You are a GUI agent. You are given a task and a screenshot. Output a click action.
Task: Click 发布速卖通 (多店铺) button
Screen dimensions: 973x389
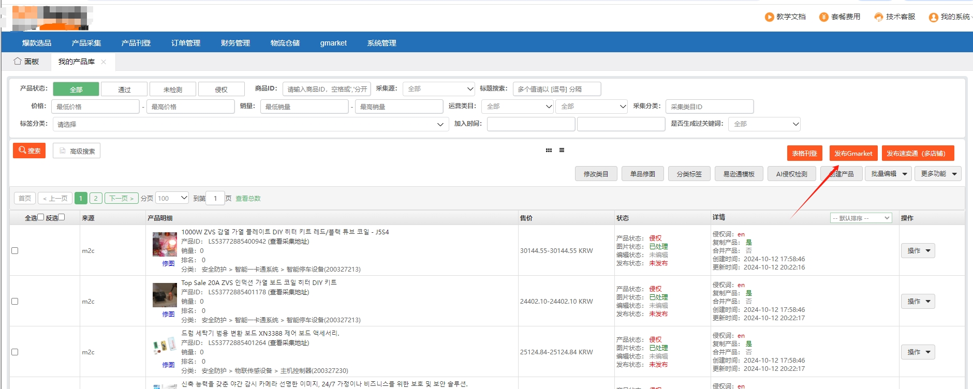click(918, 153)
